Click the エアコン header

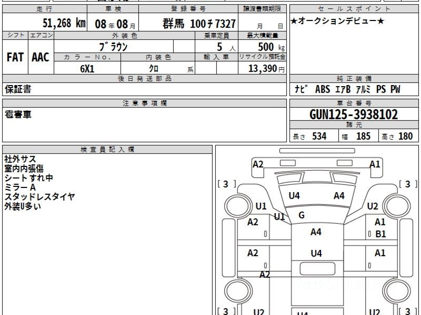(x=41, y=35)
